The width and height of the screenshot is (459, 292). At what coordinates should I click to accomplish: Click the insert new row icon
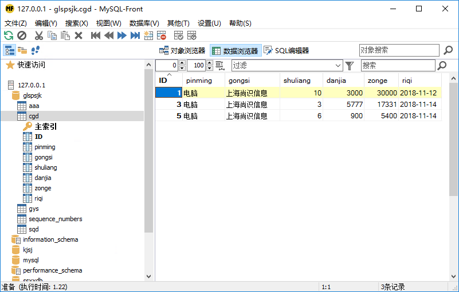coord(148,35)
